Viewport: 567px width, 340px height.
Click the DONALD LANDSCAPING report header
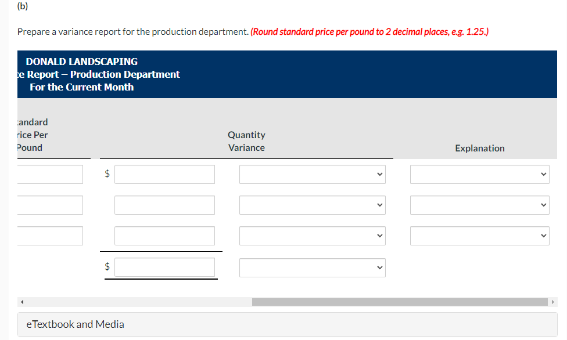(80, 62)
